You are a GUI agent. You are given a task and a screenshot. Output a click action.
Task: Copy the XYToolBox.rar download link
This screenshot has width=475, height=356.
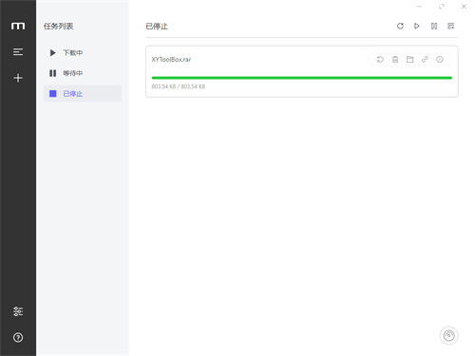(x=425, y=59)
